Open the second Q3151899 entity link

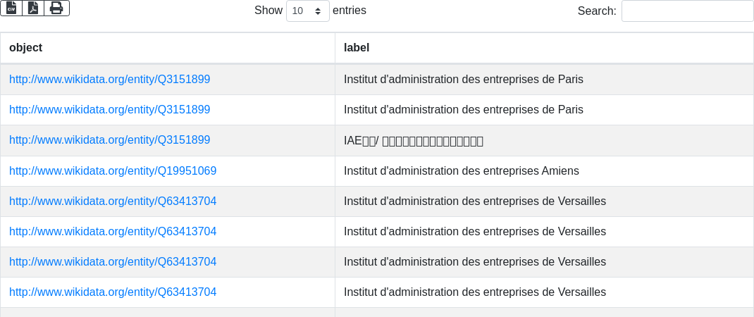pyautogui.click(x=109, y=110)
